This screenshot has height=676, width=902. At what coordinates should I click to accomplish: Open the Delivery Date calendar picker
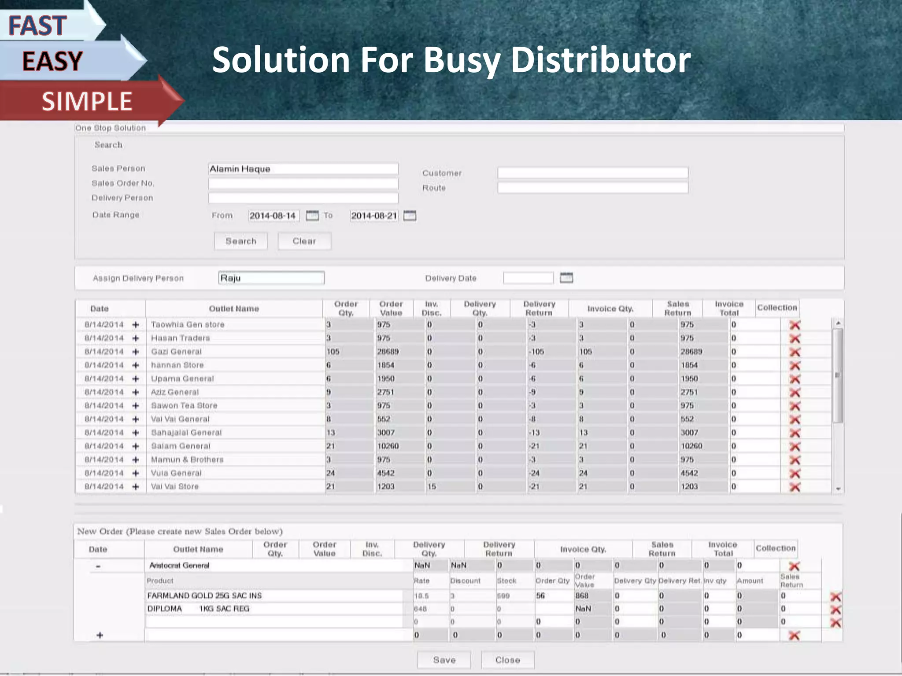[x=566, y=278]
